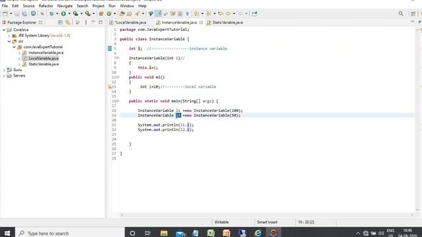Toggle the highlighted Mark Occurrences button

(158, 14)
